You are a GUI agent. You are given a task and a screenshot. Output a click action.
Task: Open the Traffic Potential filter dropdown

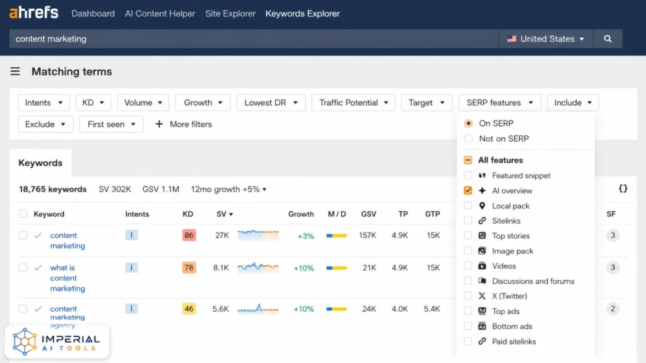353,103
